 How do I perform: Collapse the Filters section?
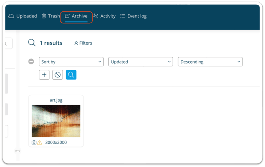tap(83, 43)
